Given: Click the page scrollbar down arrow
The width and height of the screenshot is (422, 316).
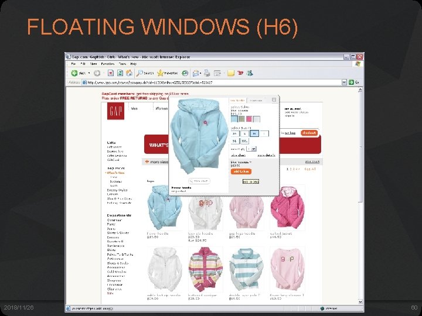Looking at the screenshot, I should tap(360, 302).
